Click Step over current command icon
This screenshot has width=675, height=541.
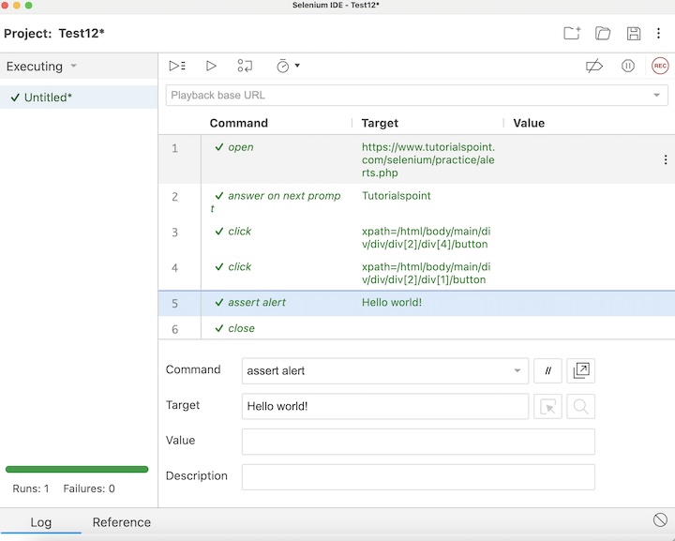click(x=245, y=66)
